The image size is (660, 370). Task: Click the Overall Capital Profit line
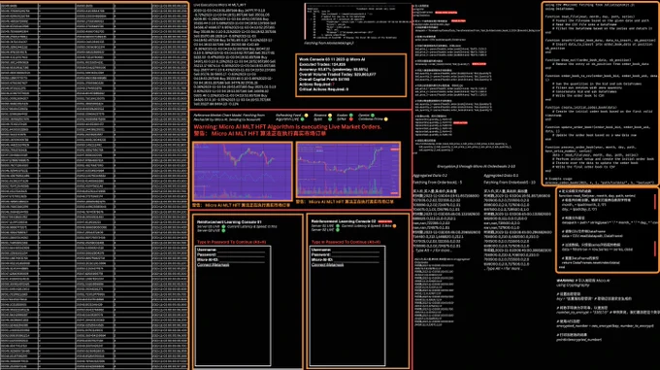[x=324, y=80]
